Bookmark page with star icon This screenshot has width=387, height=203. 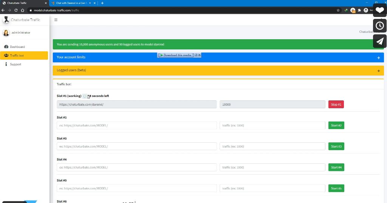tap(338, 10)
